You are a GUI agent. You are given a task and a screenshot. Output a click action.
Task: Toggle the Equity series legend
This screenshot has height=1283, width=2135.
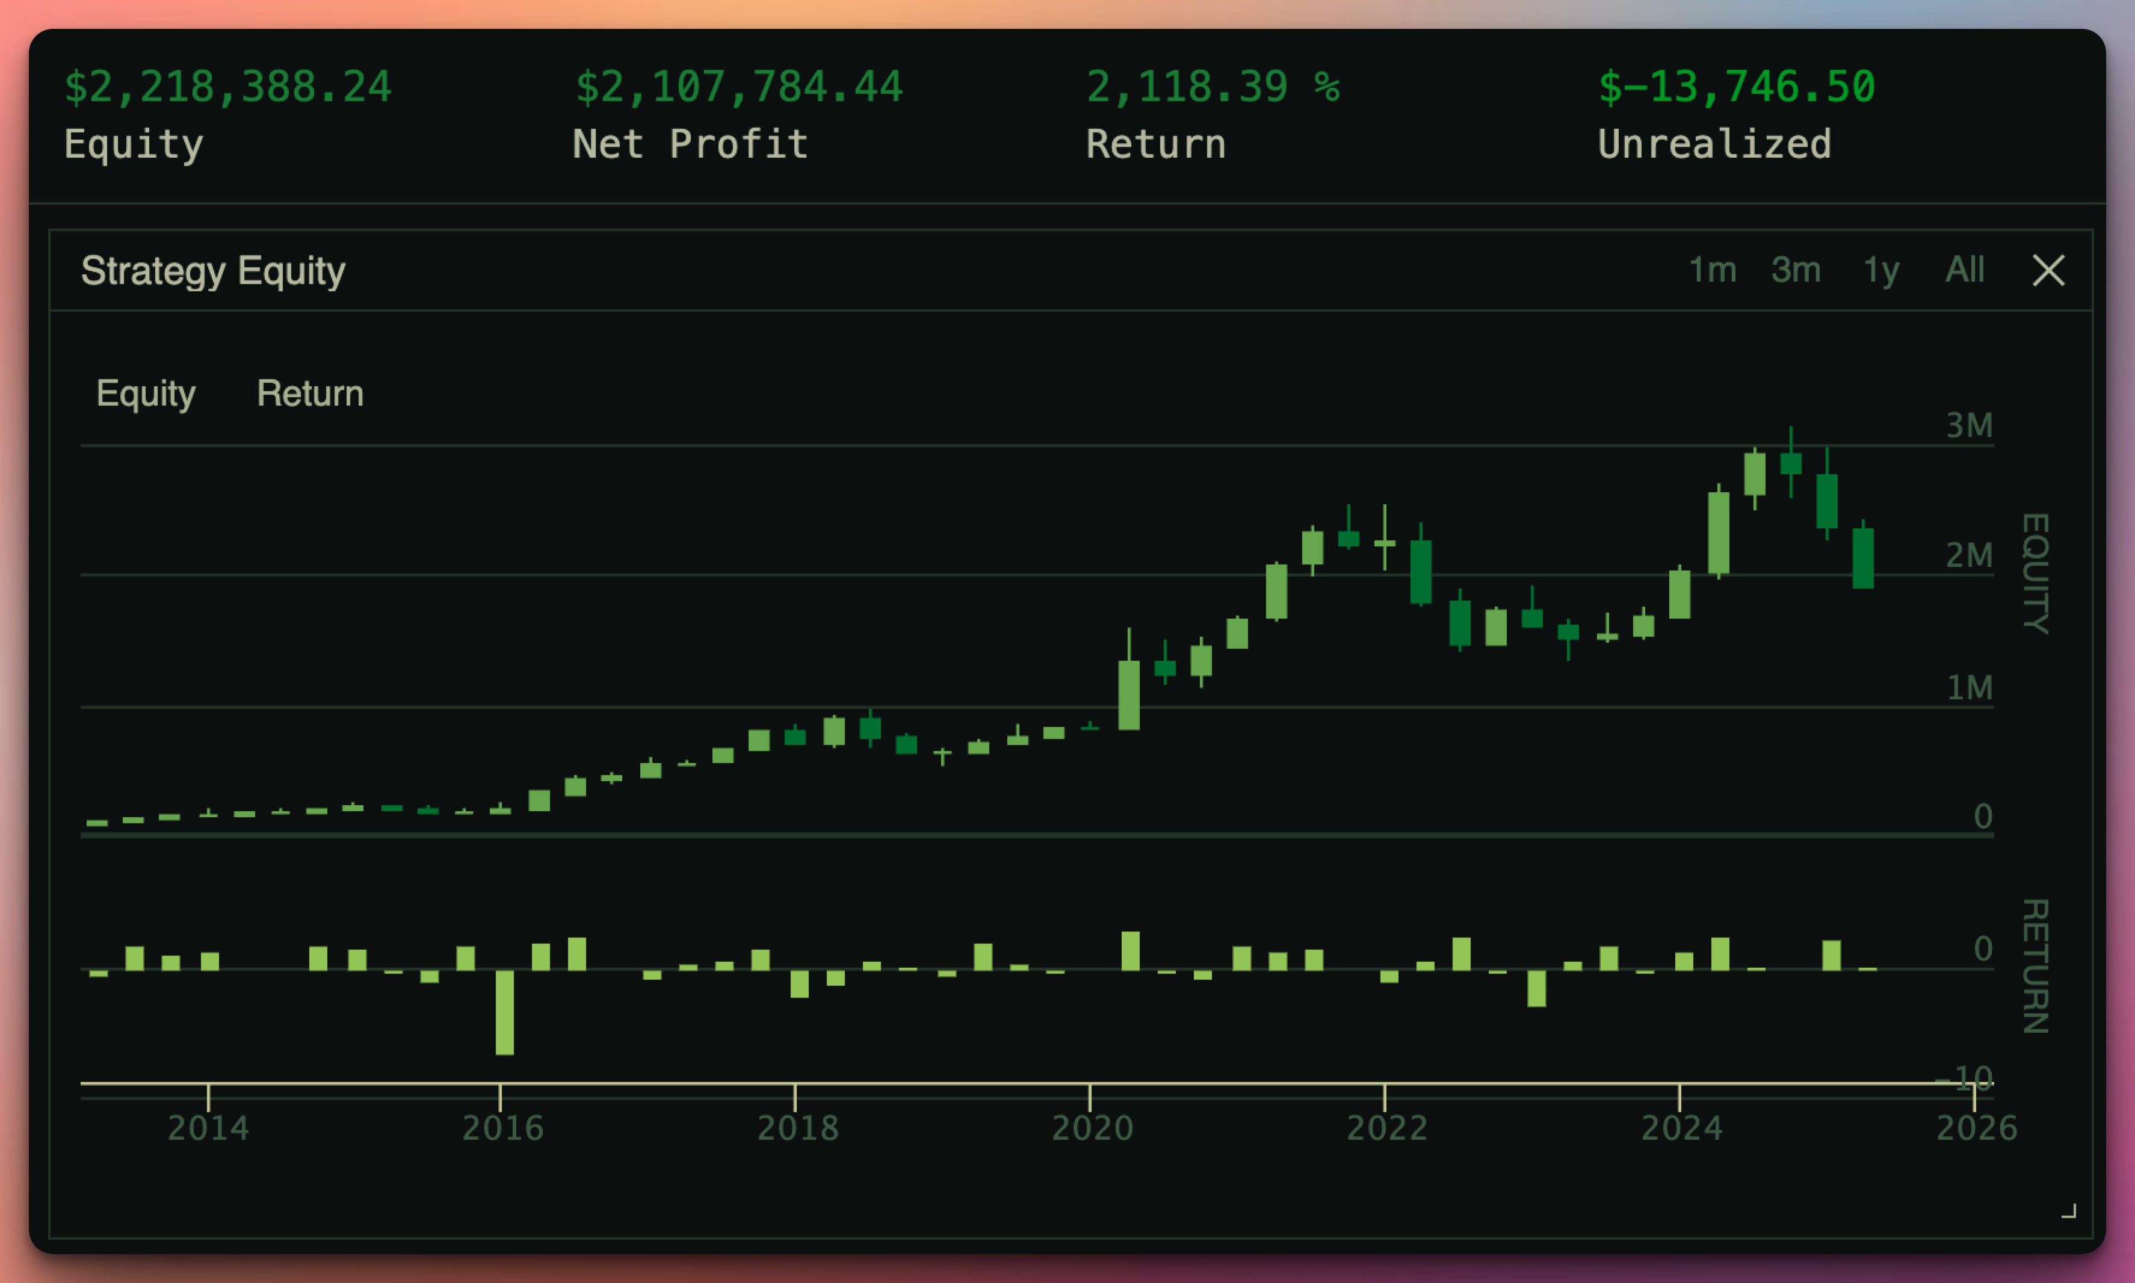146,394
